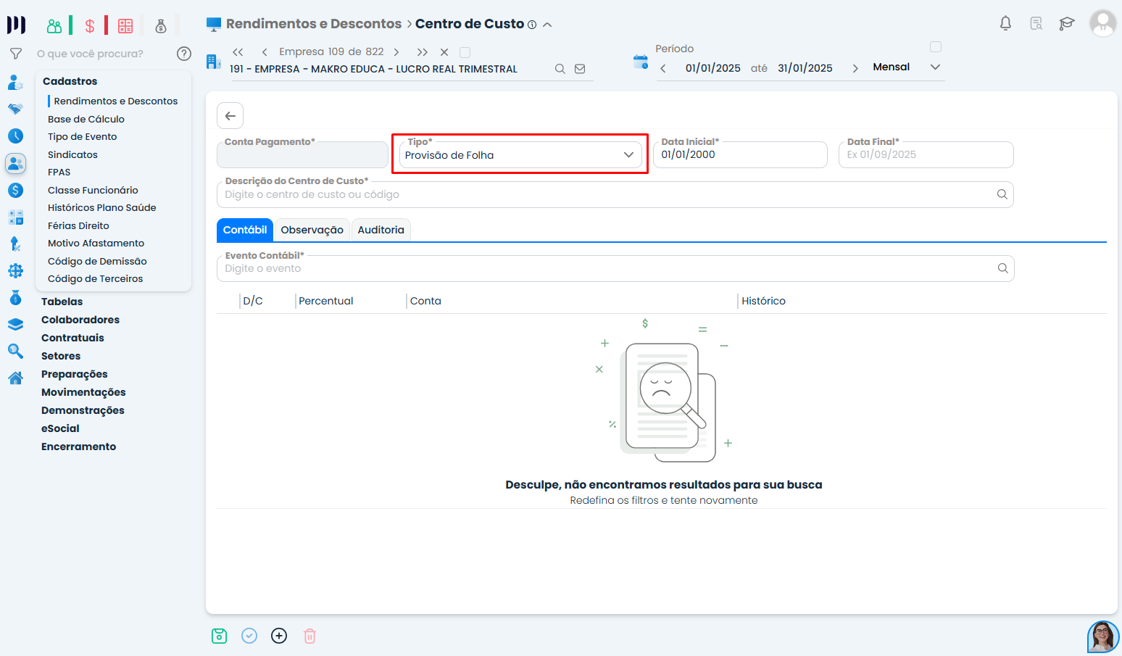
Task: Toggle the checkbox above the period selector
Action: [x=936, y=47]
